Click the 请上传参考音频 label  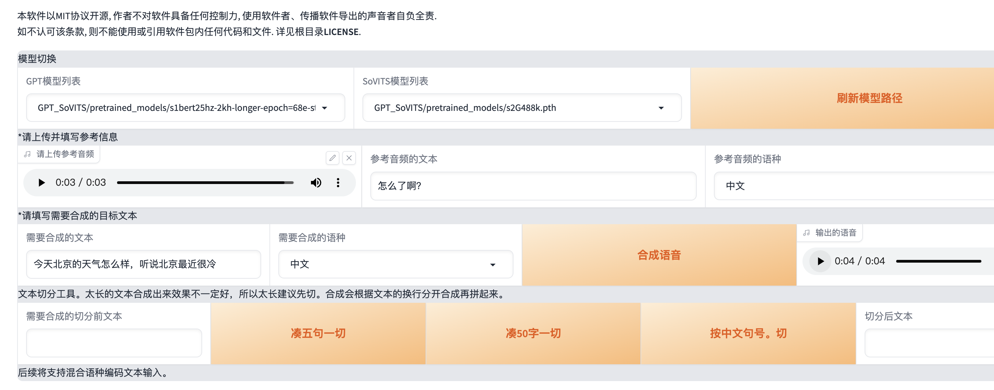click(65, 154)
